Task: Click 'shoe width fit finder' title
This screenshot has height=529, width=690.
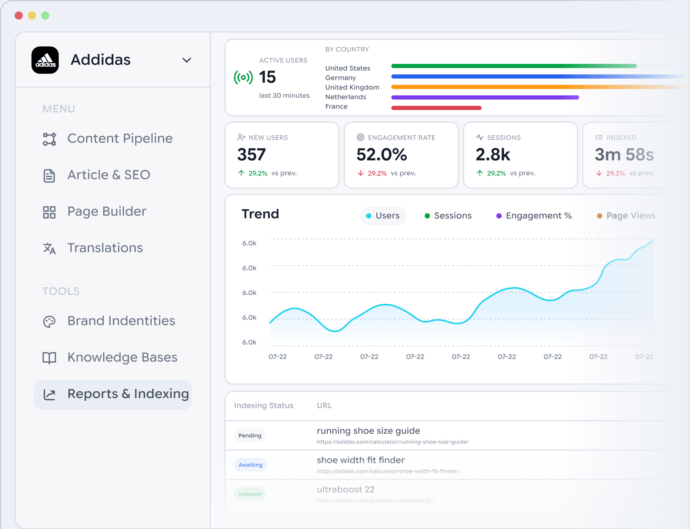Action: tap(361, 460)
